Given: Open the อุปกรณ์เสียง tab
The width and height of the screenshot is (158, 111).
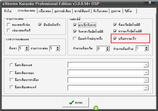Looking at the screenshot, I should 63,11.
